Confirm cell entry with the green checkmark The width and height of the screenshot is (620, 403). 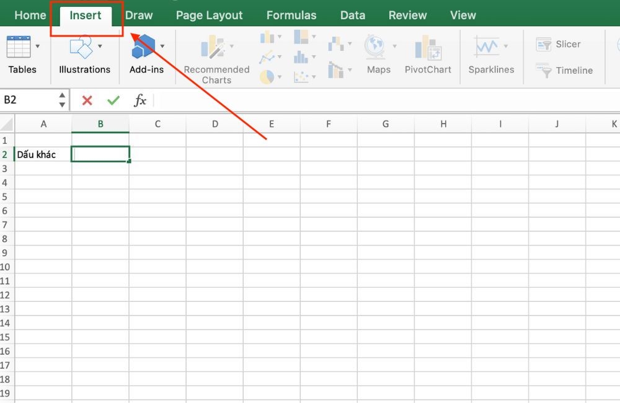point(113,100)
